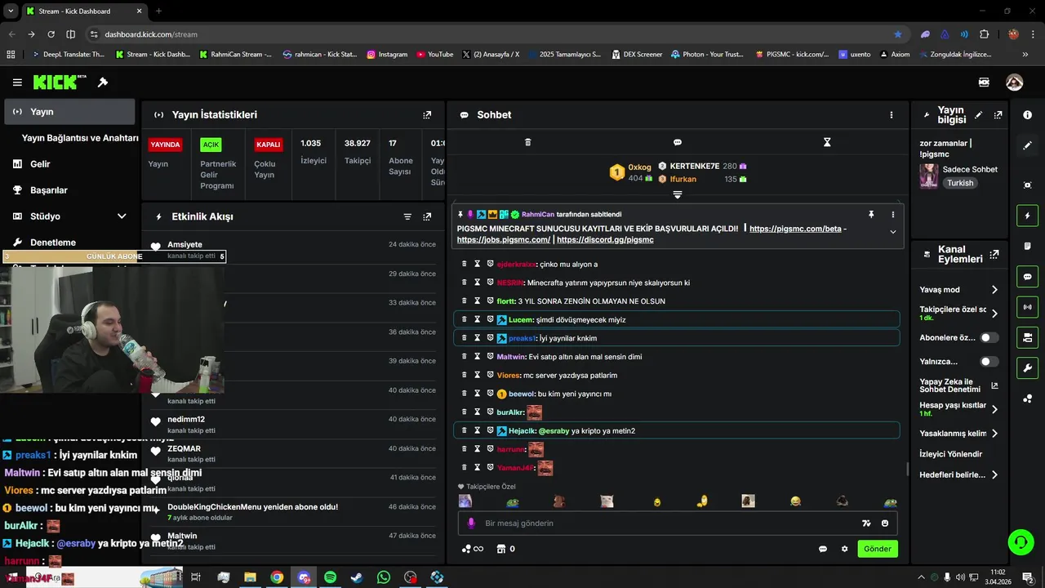This screenshot has height=588, width=1045.
Task: Timeout user Maltwin via hourglass icon
Action: pos(478,357)
